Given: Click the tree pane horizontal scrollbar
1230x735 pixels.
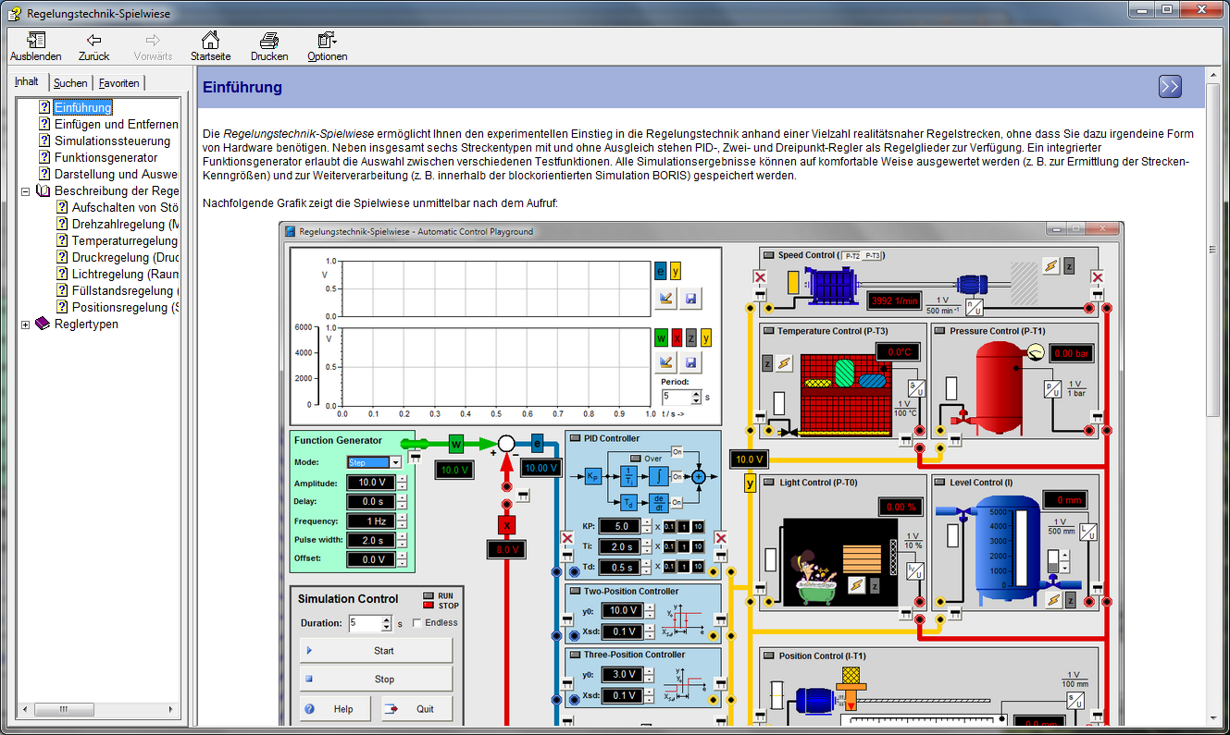Looking at the screenshot, I should tap(96, 709).
